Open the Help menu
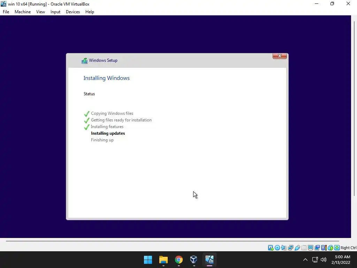This screenshot has width=357, height=268. [90, 12]
